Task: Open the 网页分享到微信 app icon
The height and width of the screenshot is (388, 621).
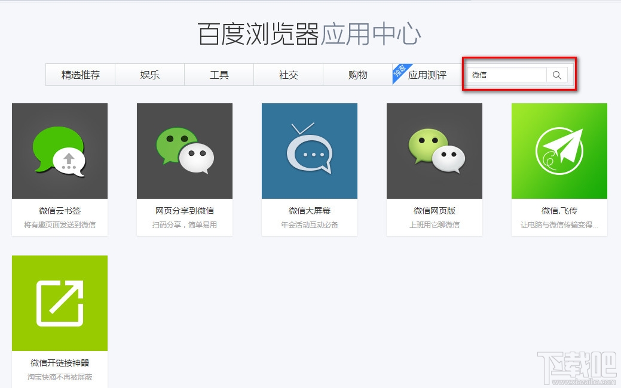Action: [185, 150]
